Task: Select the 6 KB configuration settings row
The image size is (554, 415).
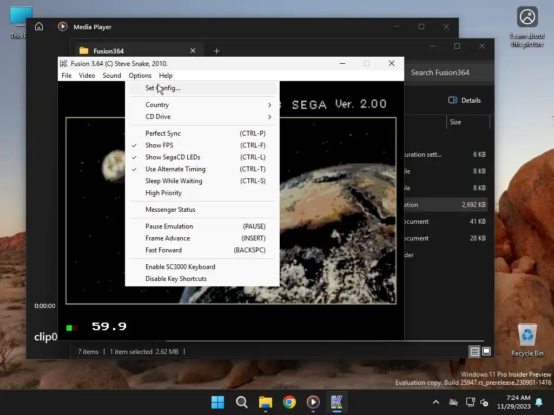Action: coord(446,155)
